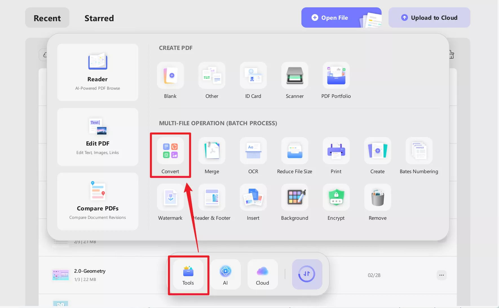
Task: Choose the batch Insert tool
Action: point(253,197)
